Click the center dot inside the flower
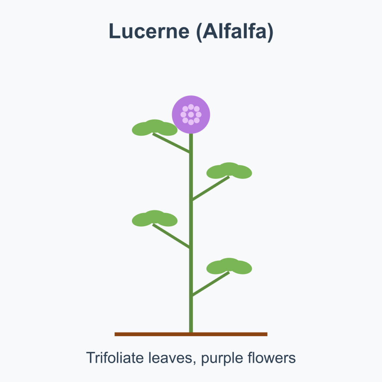The width and height of the screenshot is (382, 382). 191,115
